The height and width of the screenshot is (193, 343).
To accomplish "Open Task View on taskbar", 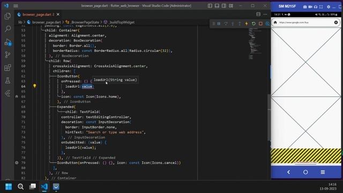I will [33, 187].
